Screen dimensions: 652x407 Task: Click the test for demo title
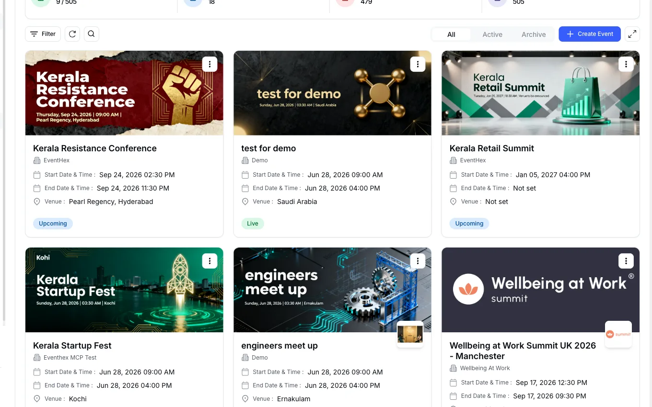coord(268,148)
